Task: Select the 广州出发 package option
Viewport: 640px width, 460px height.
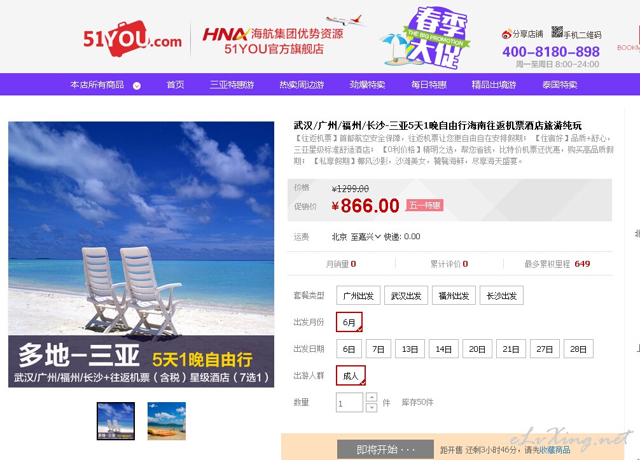Action: [358, 295]
